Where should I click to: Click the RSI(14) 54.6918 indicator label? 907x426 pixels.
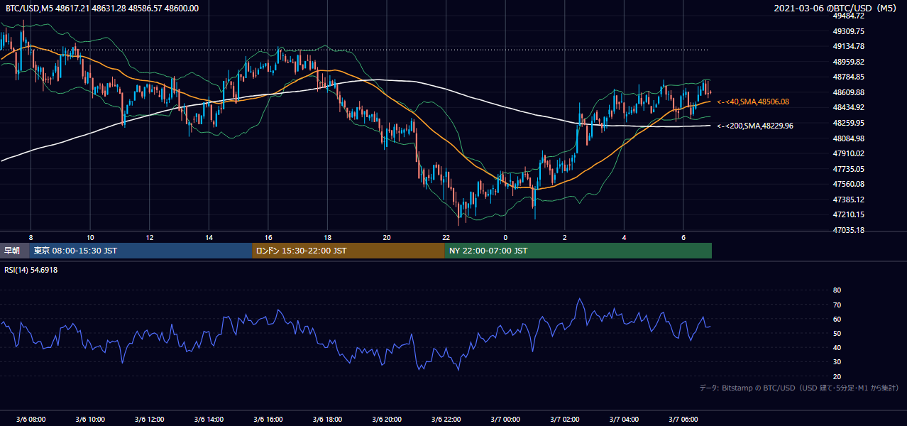[31, 270]
